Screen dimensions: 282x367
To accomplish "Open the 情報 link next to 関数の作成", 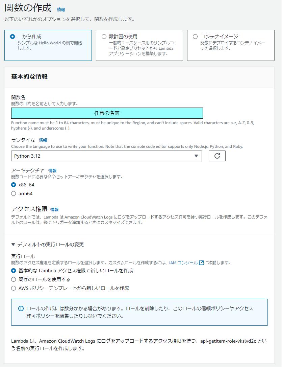I will 61,9.
